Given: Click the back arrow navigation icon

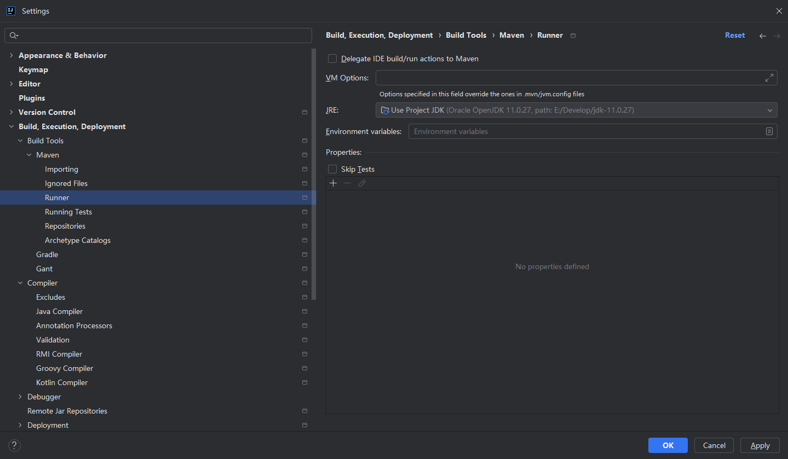Looking at the screenshot, I should 762,36.
